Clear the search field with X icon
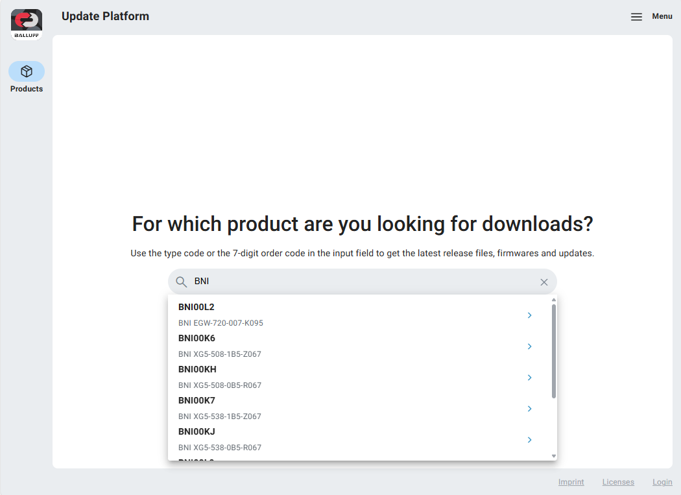 point(544,282)
